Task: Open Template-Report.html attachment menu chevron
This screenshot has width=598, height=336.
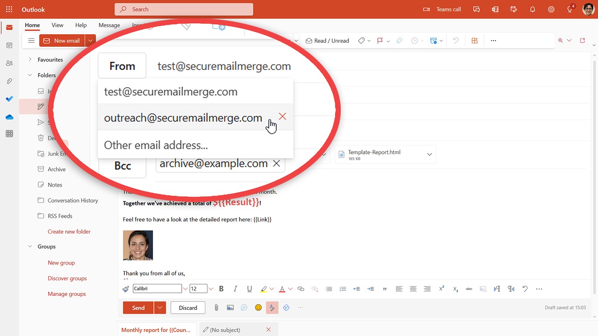Action: (429, 154)
